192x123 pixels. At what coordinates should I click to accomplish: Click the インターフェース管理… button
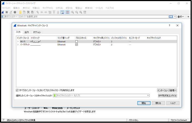coord(167,91)
